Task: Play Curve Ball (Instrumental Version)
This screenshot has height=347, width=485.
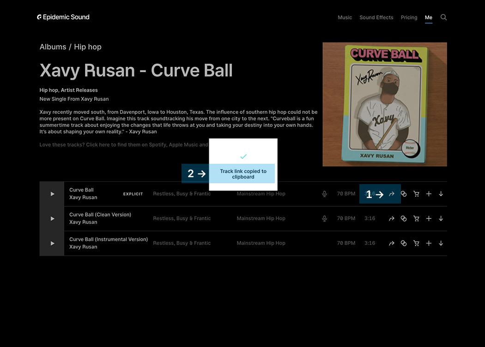Action: (x=52, y=243)
